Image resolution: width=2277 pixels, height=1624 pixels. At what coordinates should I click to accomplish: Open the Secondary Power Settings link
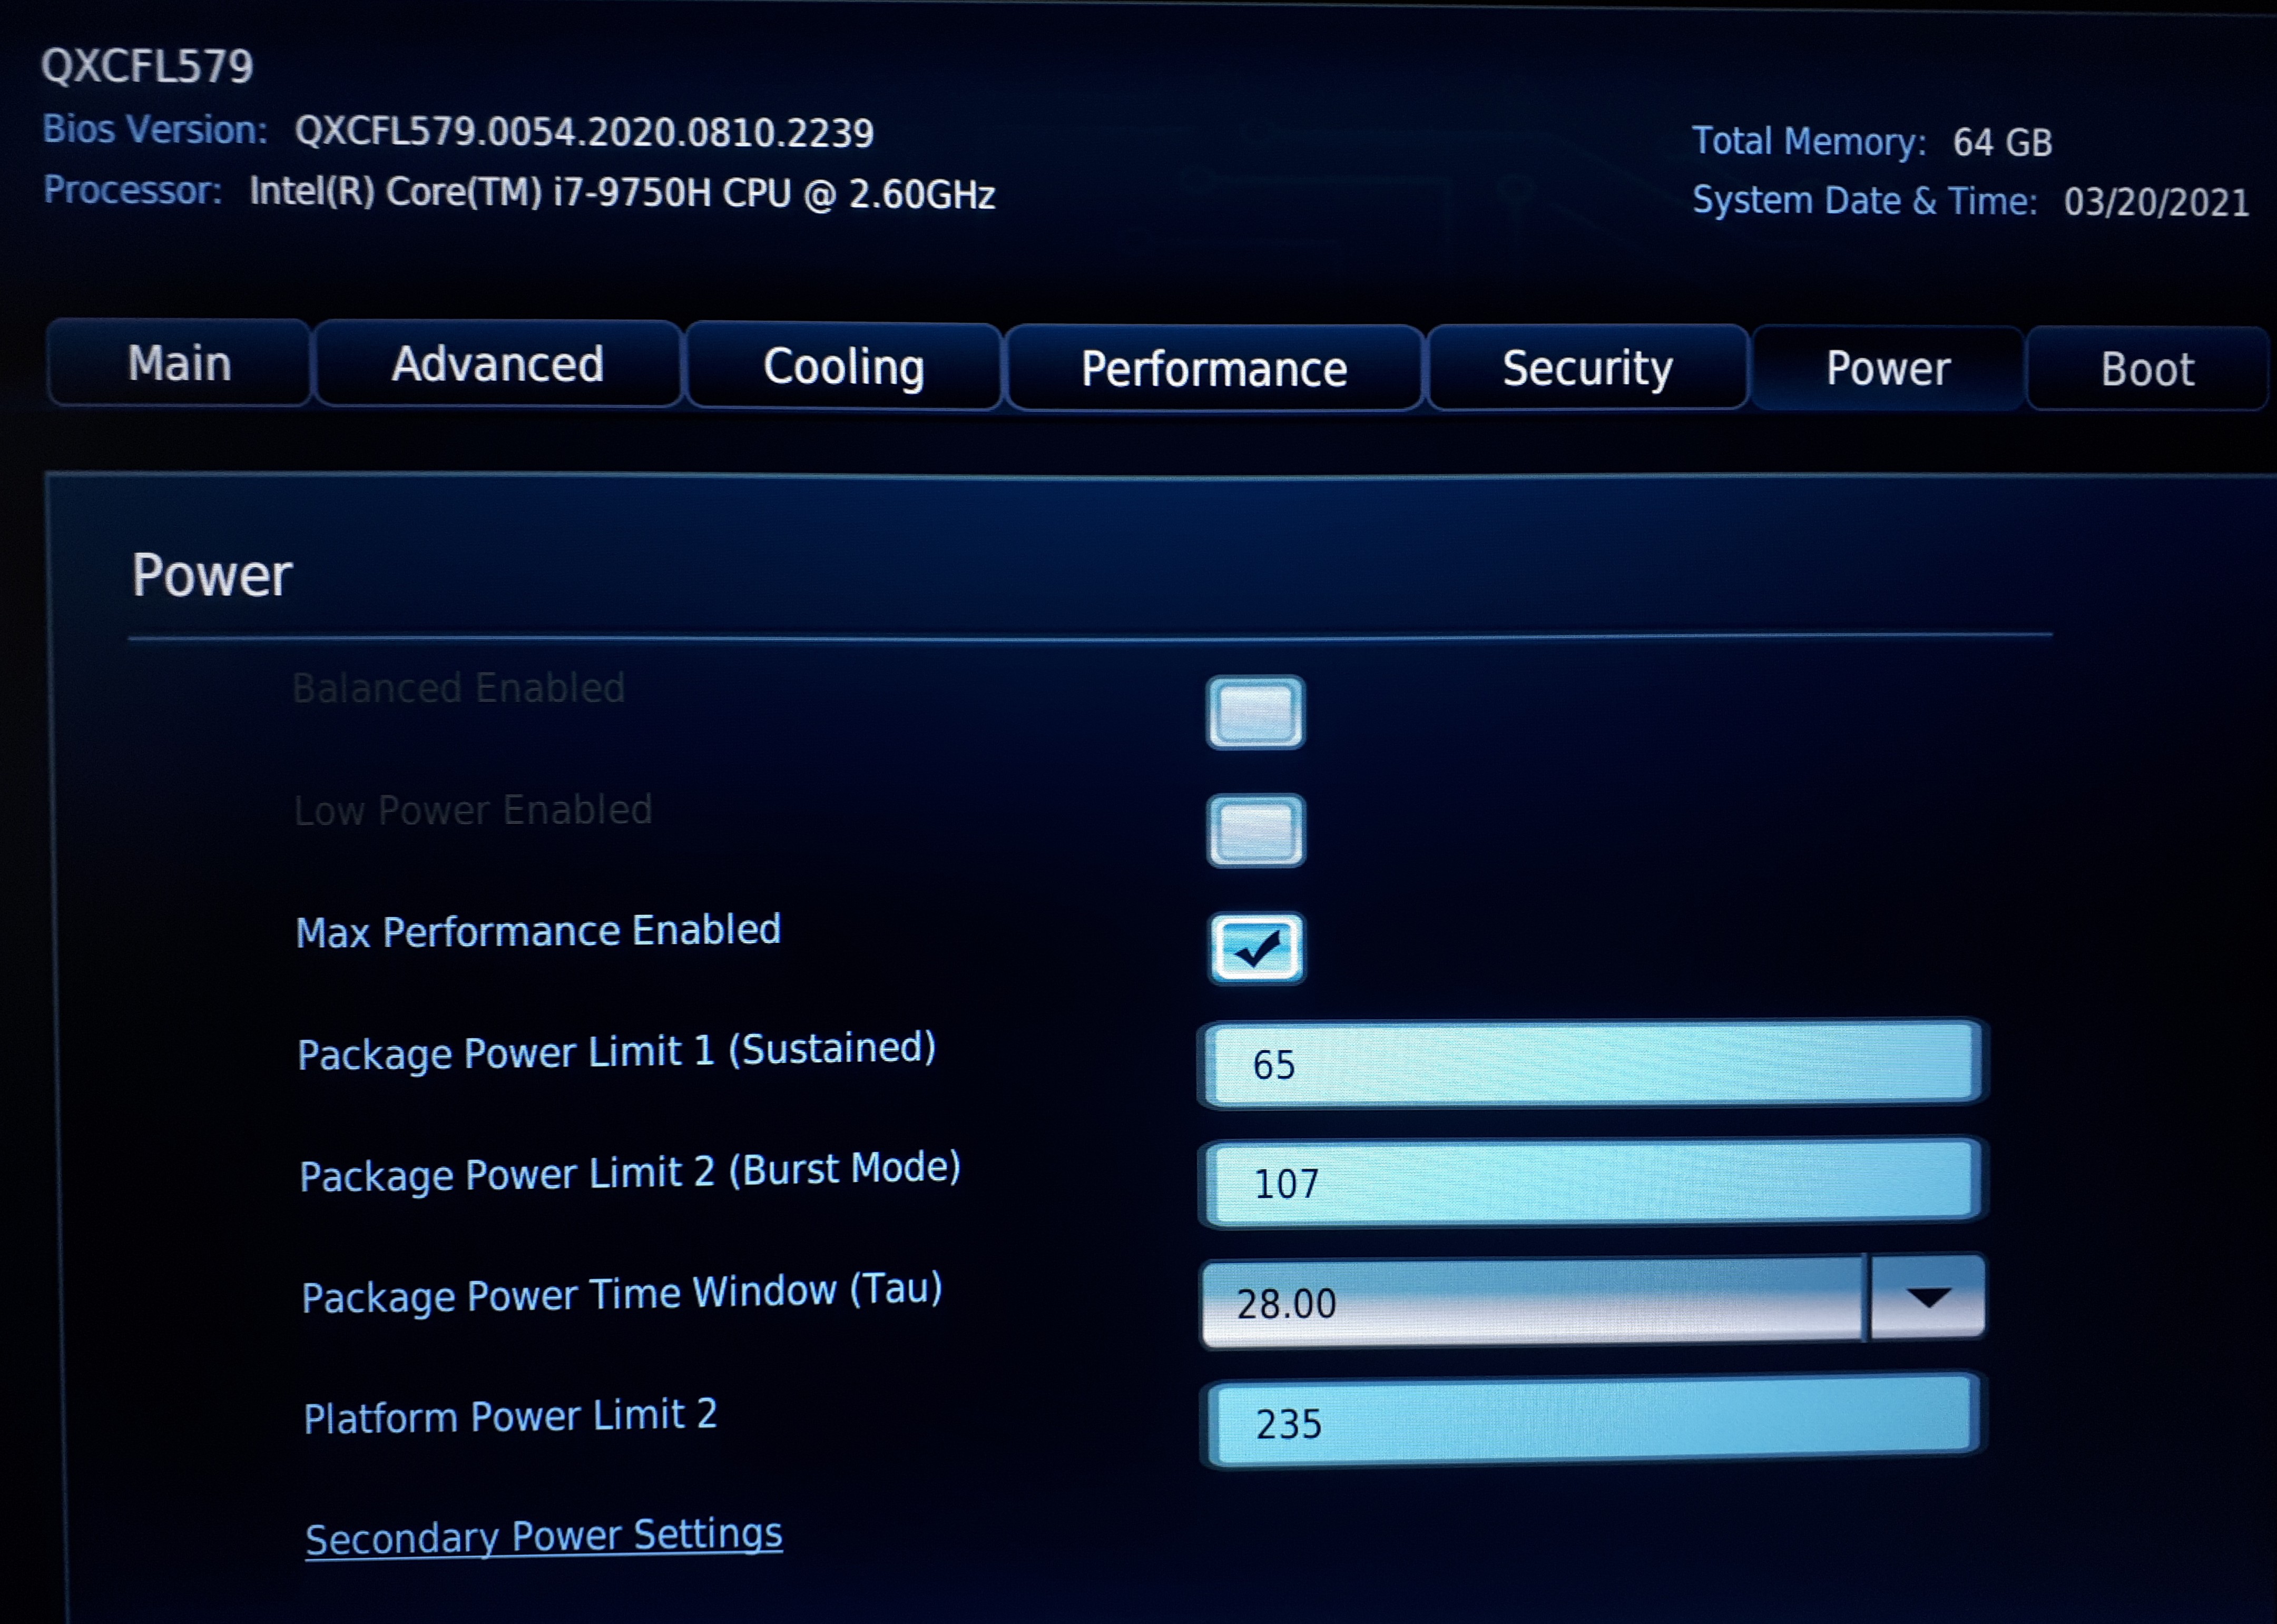(x=544, y=1536)
